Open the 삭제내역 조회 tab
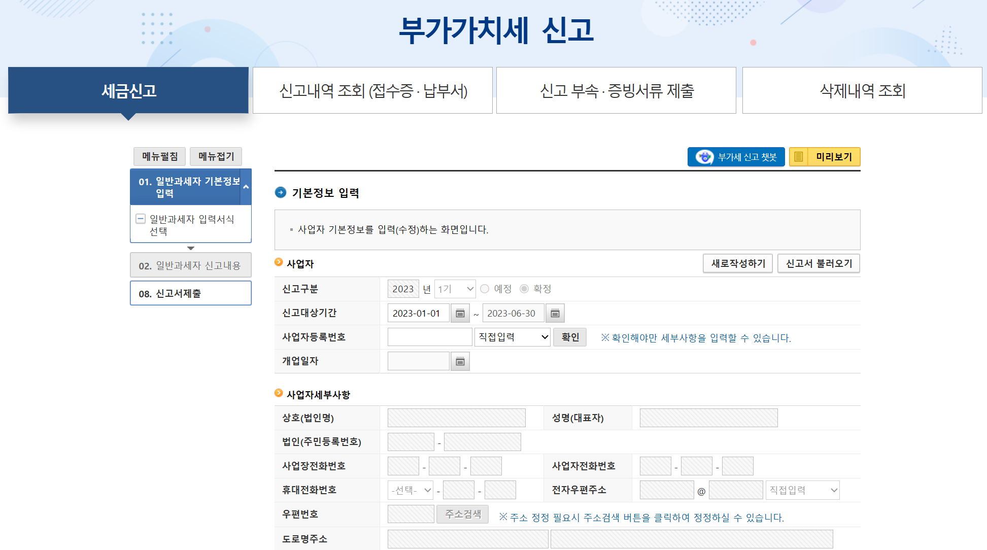The image size is (987, 550). pyautogui.click(x=862, y=90)
